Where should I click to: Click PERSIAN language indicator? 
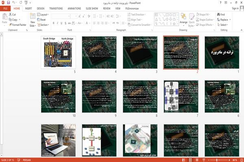point(27,160)
